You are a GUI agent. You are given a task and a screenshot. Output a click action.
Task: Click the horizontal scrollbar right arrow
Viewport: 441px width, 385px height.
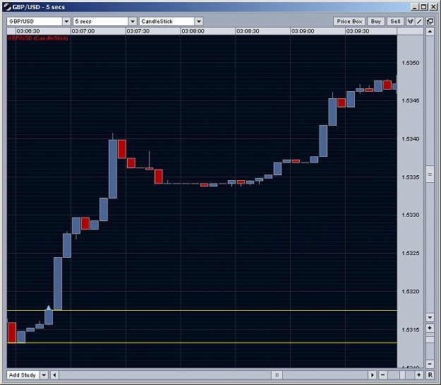(373, 375)
